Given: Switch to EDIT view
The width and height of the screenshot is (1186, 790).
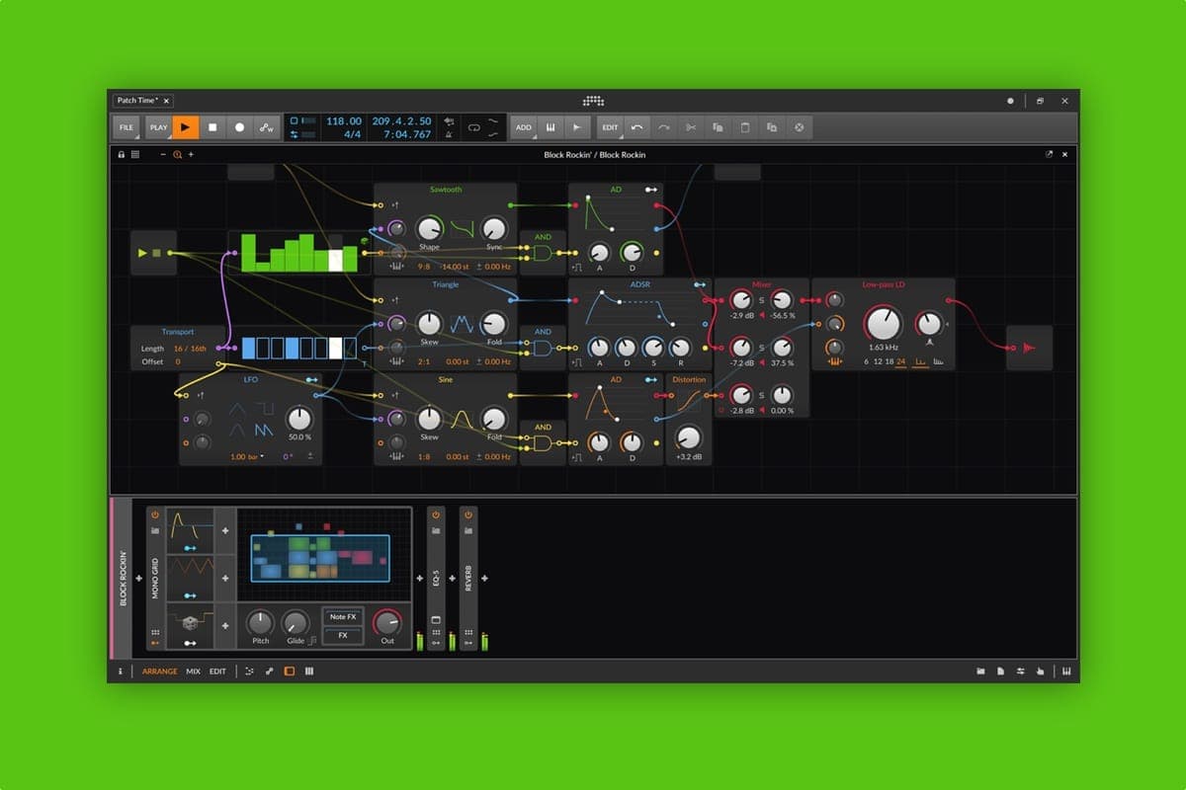Looking at the screenshot, I should point(217,671).
